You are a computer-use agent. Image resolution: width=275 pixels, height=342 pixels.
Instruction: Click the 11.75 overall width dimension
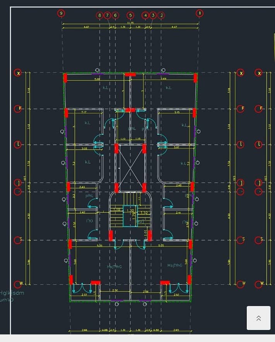pos(130,23)
